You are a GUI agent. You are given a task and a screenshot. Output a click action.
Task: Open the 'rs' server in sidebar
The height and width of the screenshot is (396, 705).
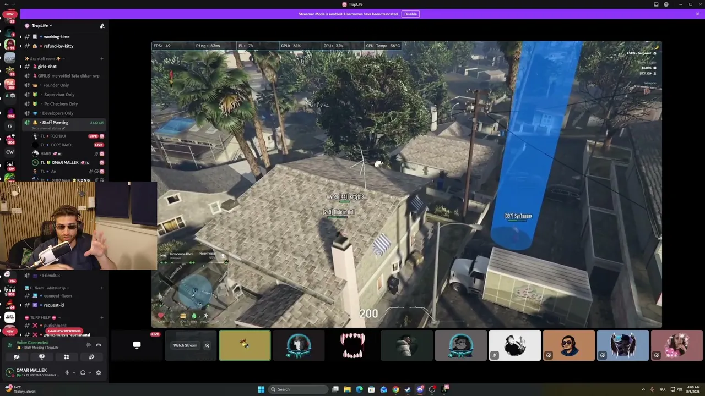(x=9, y=126)
